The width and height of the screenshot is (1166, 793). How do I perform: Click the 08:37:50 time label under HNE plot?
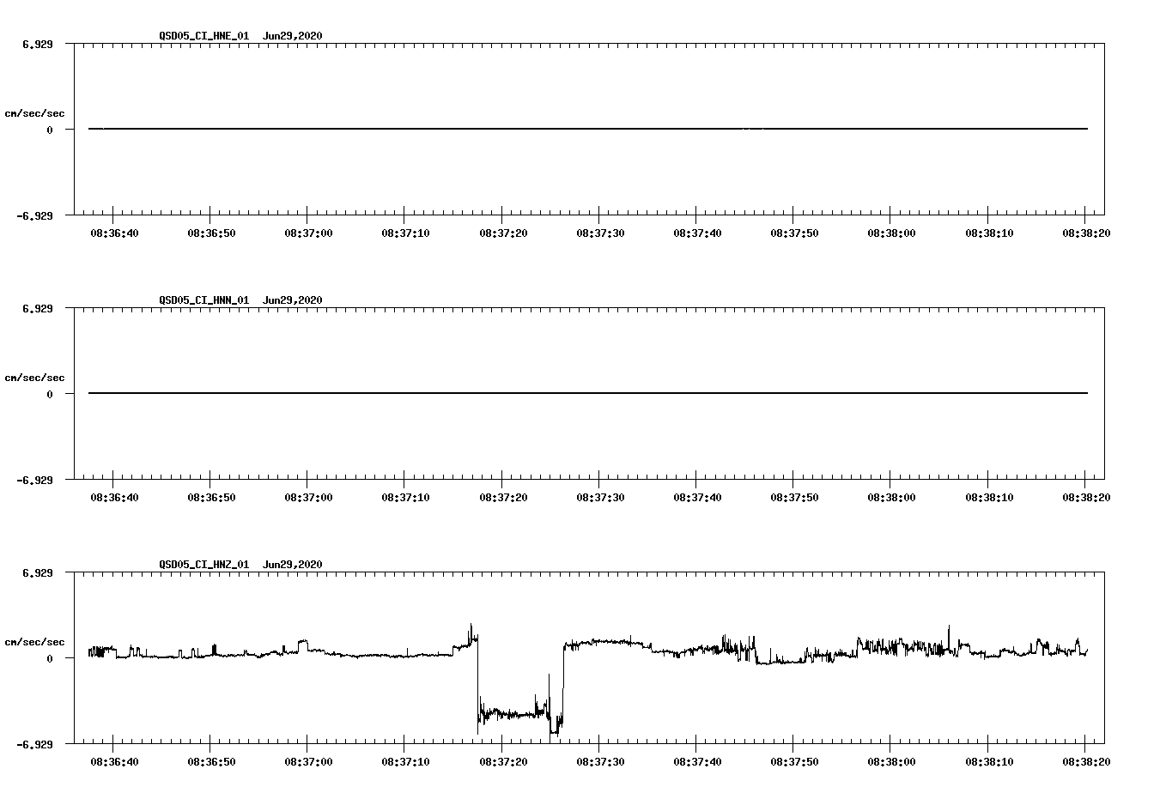(x=794, y=233)
